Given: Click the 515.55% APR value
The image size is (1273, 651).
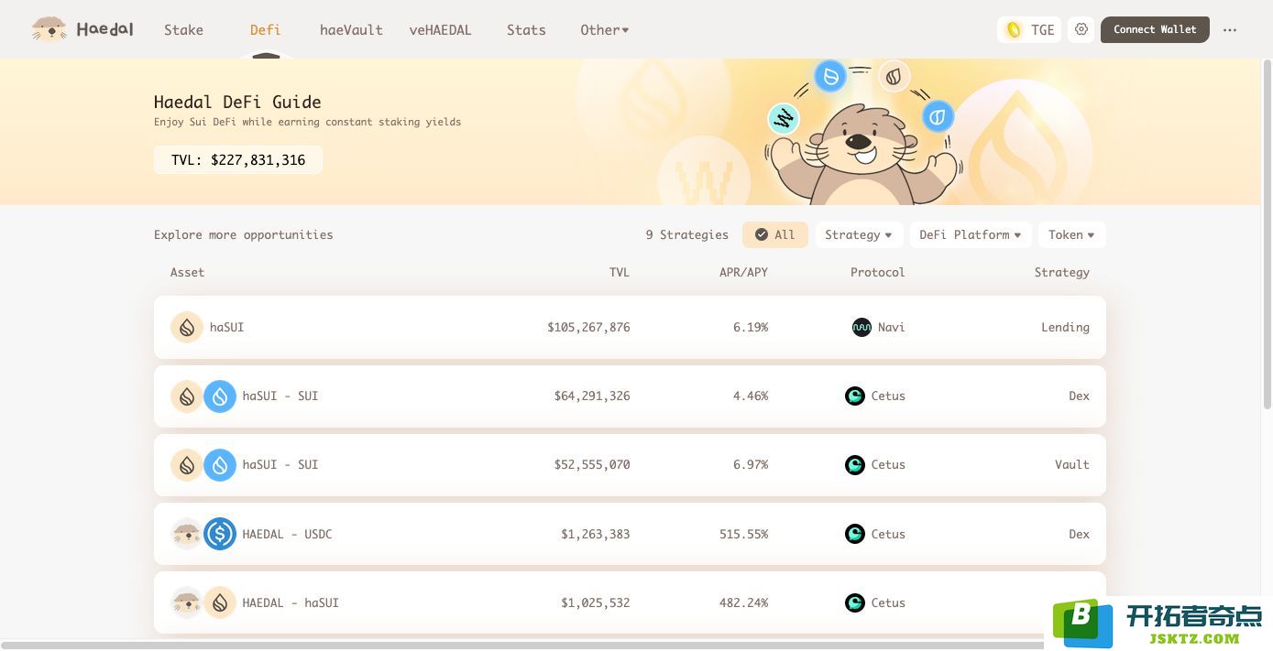Looking at the screenshot, I should click(743, 534).
